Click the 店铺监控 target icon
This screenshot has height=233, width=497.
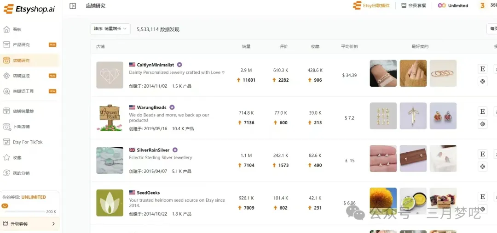(6, 76)
